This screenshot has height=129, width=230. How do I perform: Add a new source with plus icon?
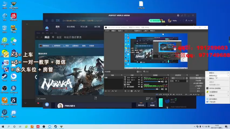tap(125, 91)
